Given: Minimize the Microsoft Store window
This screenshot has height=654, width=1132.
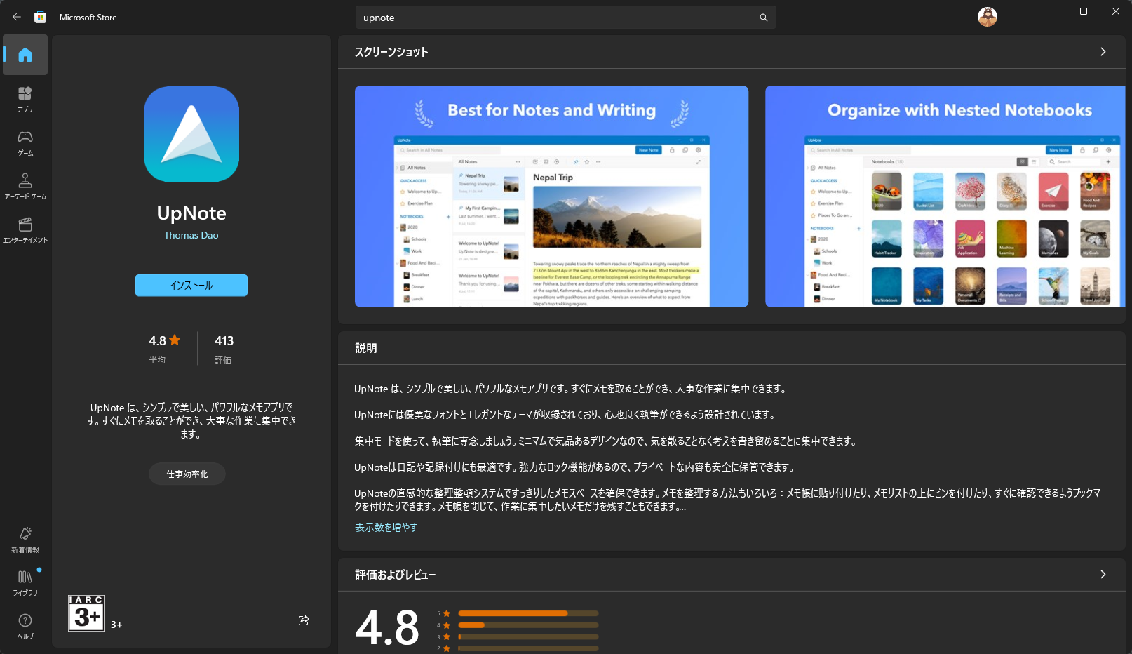Looking at the screenshot, I should pyautogui.click(x=1051, y=11).
